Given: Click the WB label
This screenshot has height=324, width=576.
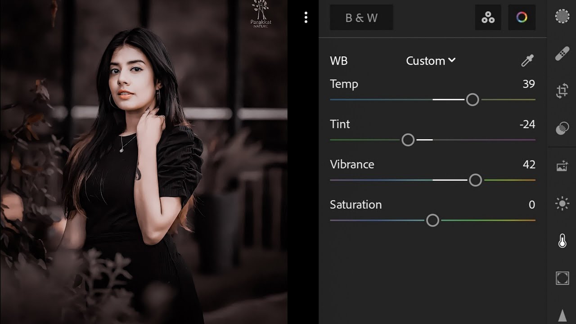Looking at the screenshot, I should [x=339, y=61].
